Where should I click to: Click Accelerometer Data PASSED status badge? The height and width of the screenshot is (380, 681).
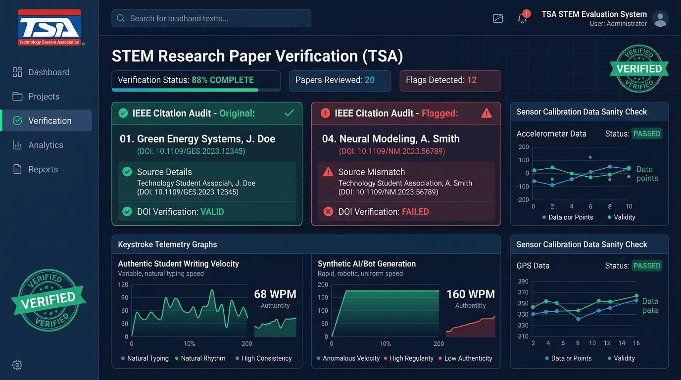pyautogui.click(x=647, y=134)
